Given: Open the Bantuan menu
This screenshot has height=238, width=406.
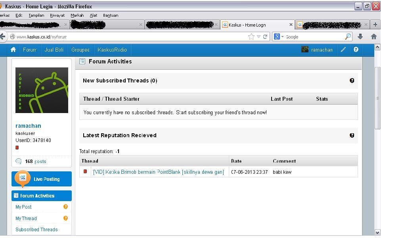Looking at the screenshot, I should pos(111,15).
